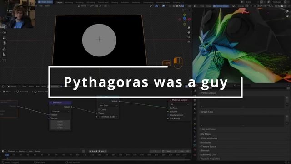Open the Keying menu in timeline

pos(22,151)
